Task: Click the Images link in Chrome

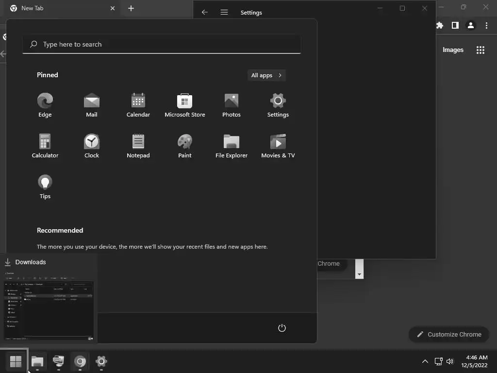Action: click(453, 50)
